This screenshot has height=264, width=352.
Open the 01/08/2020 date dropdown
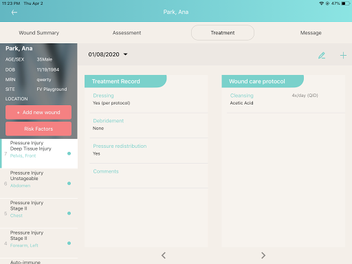pos(108,54)
